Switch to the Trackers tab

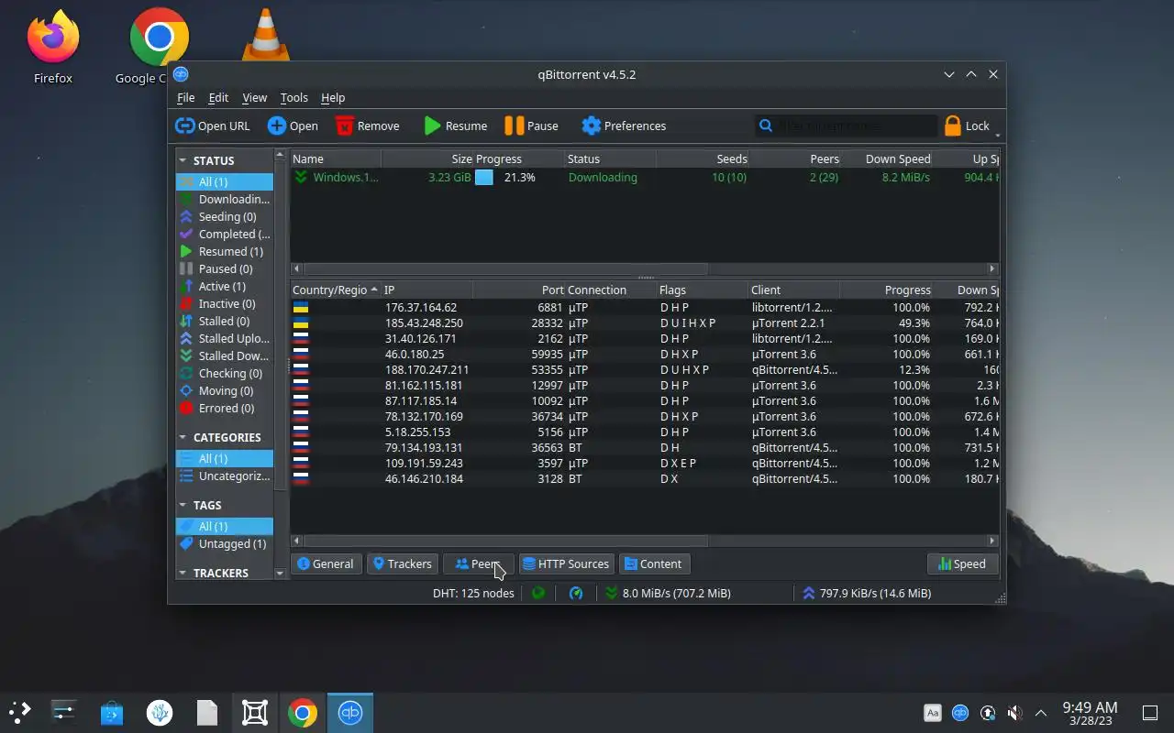pos(402,563)
